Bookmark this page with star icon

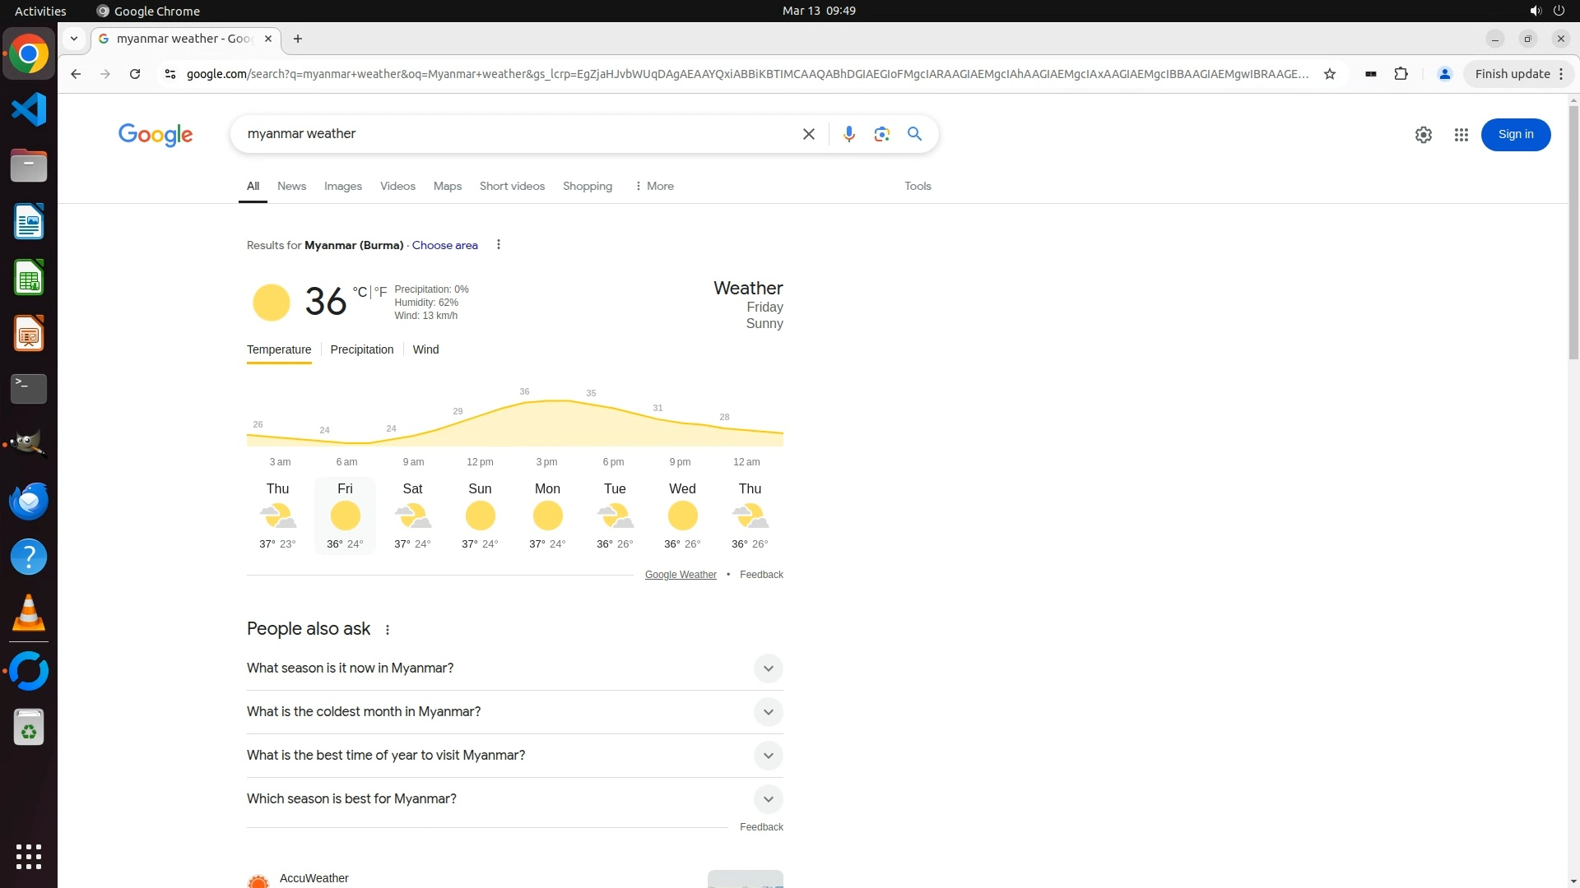1329,74
